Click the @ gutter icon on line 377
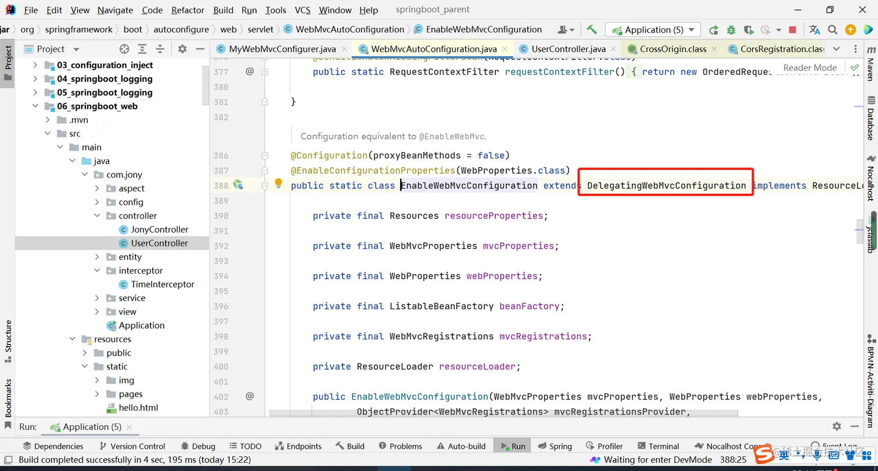This screenshot has width=878, height=471. [250, 71]
